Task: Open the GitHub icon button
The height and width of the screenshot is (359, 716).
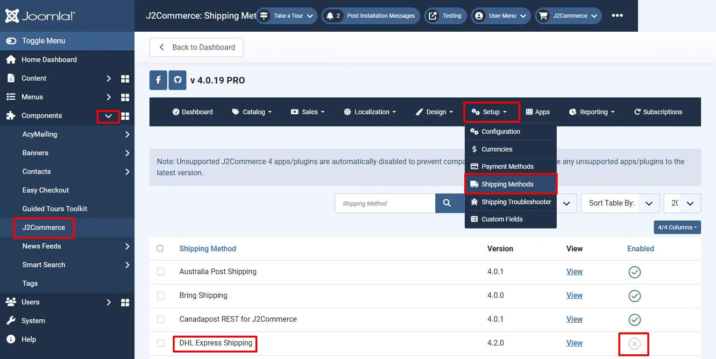Action: [x=177, y=80]
